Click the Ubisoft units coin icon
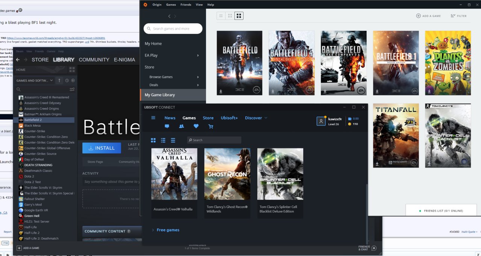 [350, 124]
